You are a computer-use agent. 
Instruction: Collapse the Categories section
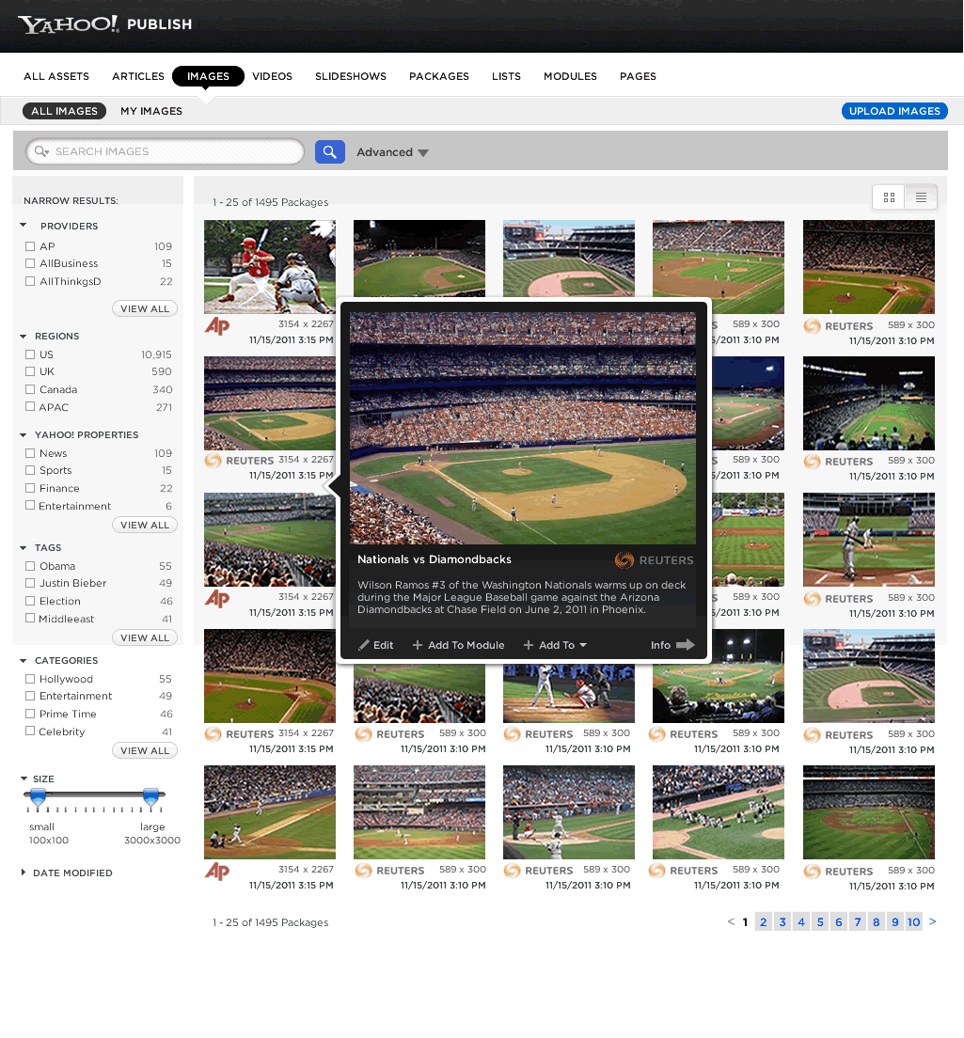[x=24, y=661]
